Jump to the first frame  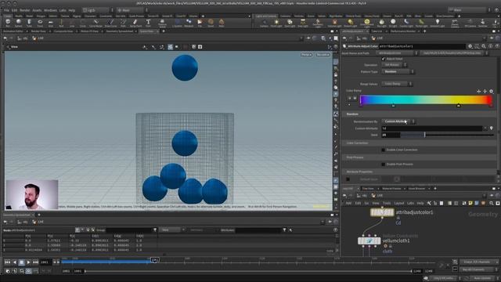point(7,262)
